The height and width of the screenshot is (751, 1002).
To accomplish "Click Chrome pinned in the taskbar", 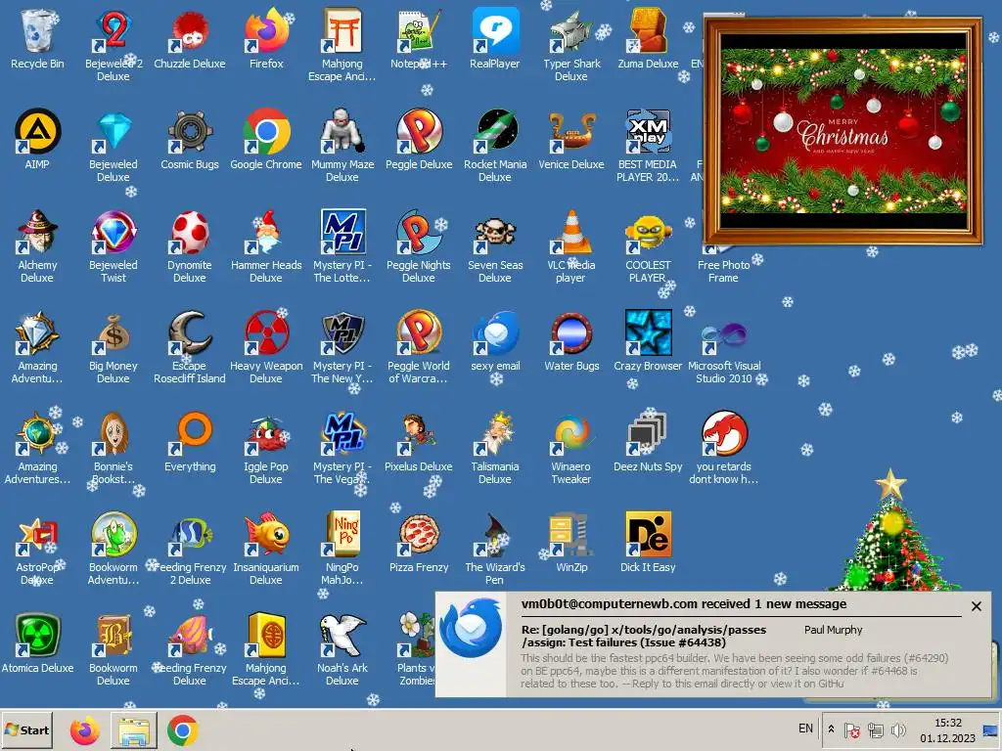I will tap(183, 730).
